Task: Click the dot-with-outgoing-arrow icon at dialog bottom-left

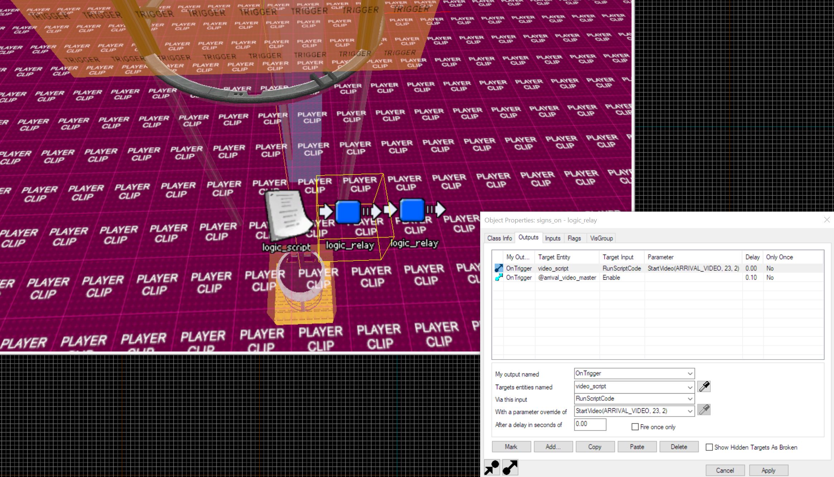Action: click(x=510, y=468)
